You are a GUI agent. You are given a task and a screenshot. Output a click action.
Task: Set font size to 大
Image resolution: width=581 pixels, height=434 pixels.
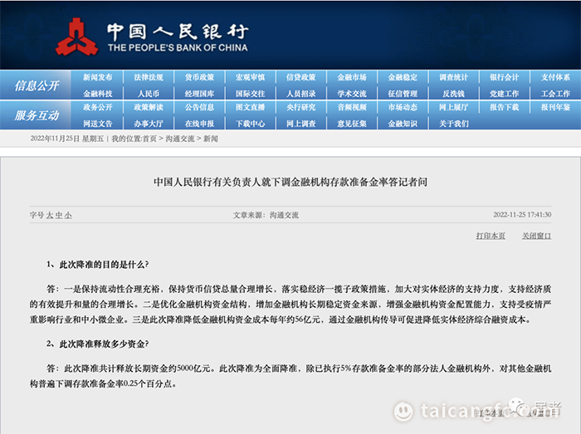click(x=50, y=215)
